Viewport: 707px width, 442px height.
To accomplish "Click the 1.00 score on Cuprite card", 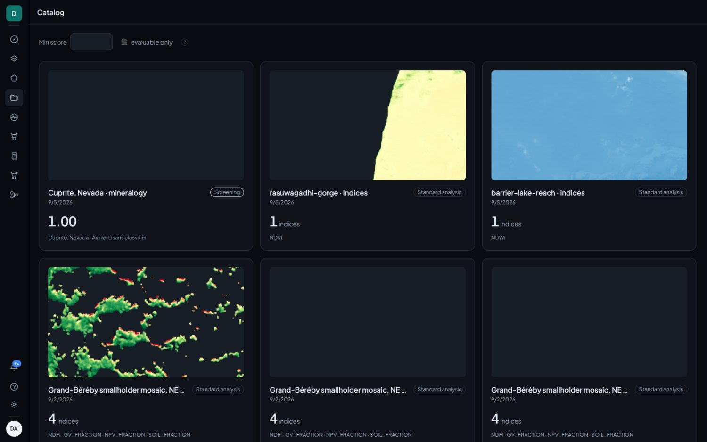I will [62, 221].
